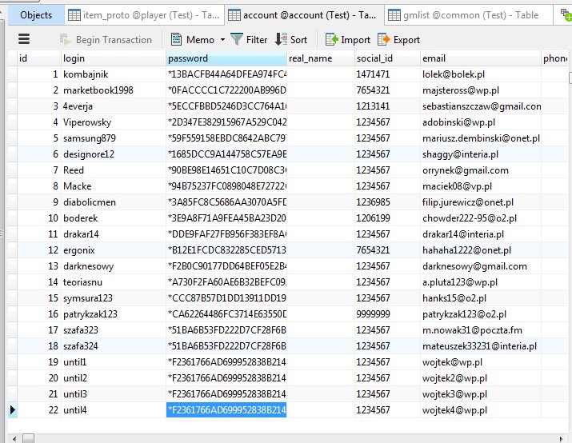The width and height of the screenshot is (572, 443).
Task: Click the partially visible new tab icon
Action: pyautogui.click(x=566, y=15)
